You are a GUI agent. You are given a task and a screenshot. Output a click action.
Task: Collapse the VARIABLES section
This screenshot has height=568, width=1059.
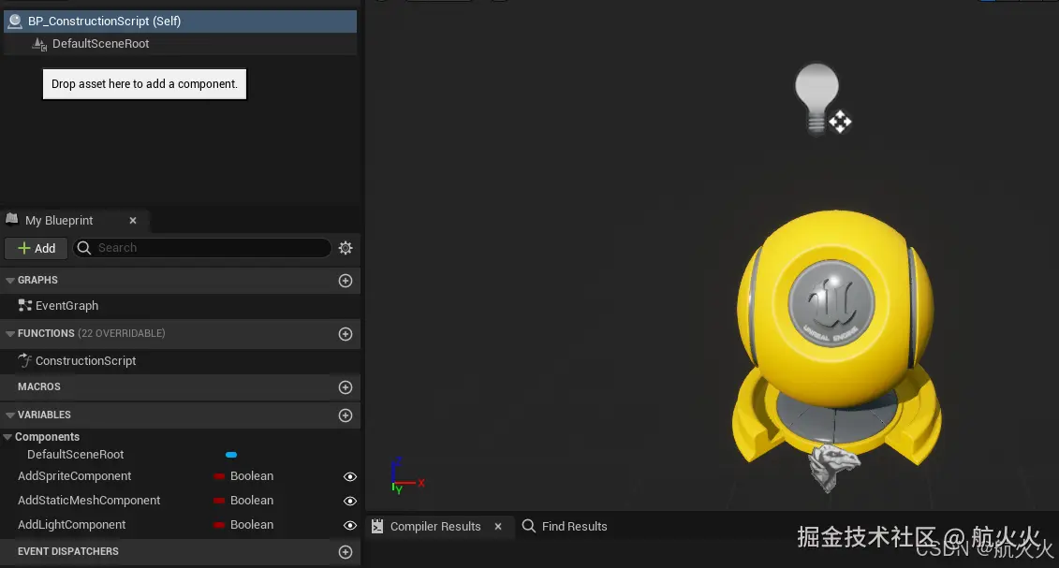click(10, 415)
